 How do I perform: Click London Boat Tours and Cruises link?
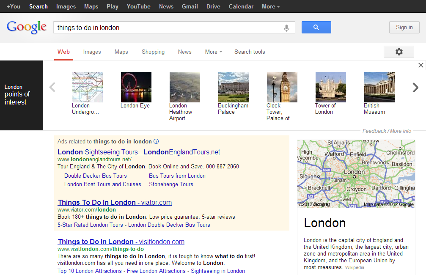[x=103, y=184]
